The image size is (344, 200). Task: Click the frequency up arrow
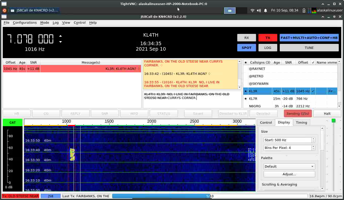pos(60,36)
